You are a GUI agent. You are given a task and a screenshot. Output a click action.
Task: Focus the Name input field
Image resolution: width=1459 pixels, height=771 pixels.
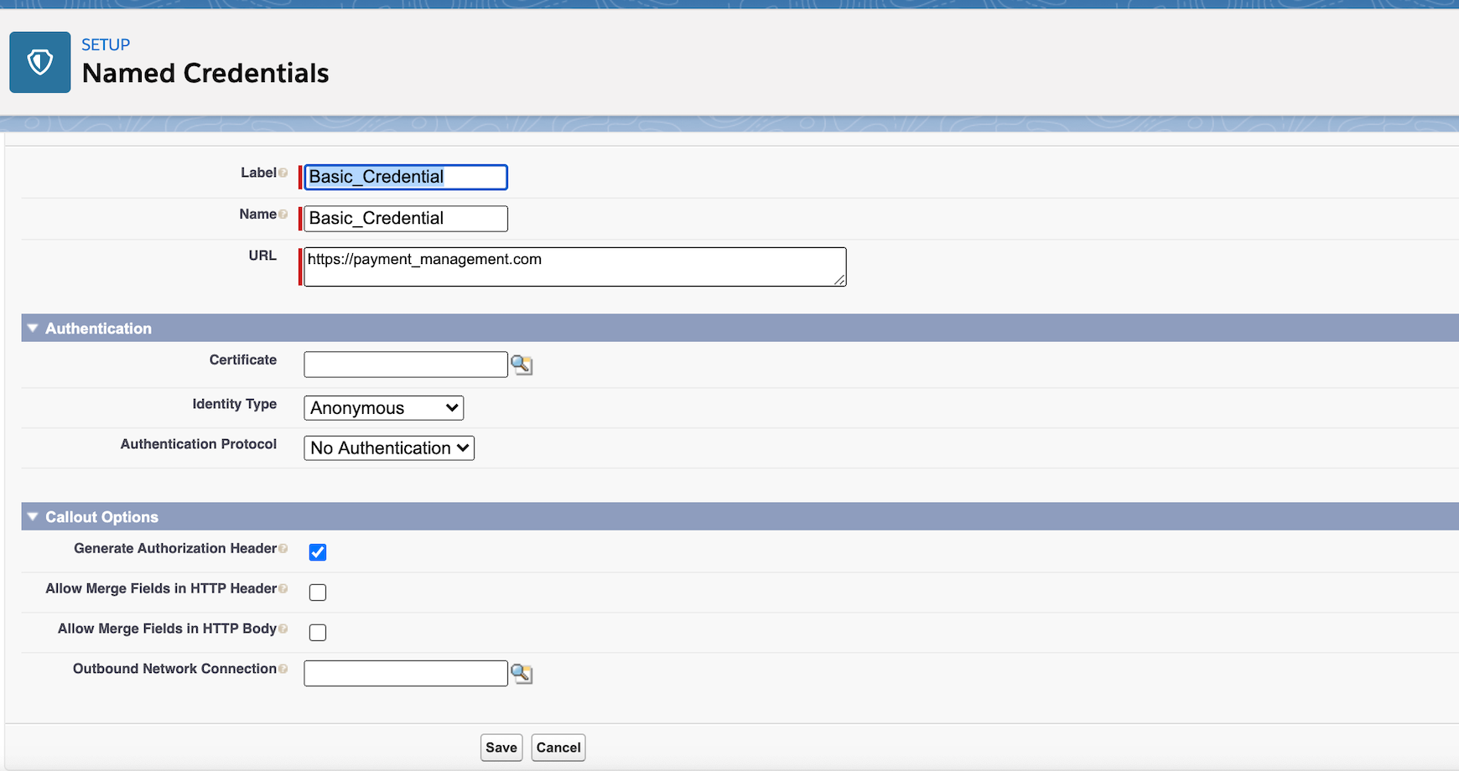pos(406,219)
